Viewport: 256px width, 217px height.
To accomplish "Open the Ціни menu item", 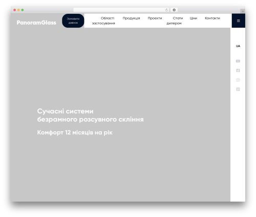I will point(194,18).
